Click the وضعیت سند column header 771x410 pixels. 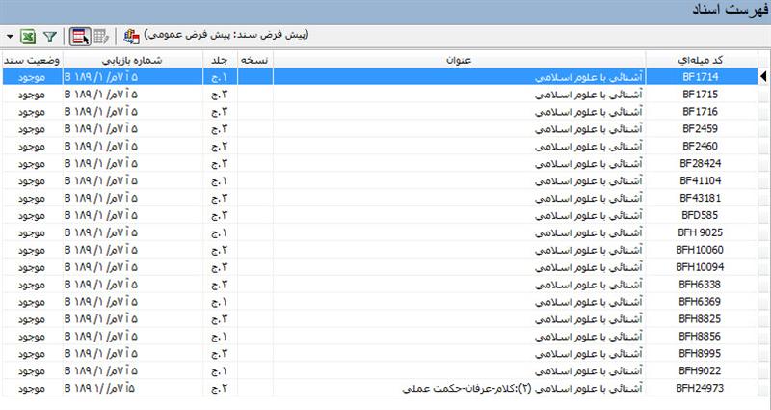tap(31, 60)
